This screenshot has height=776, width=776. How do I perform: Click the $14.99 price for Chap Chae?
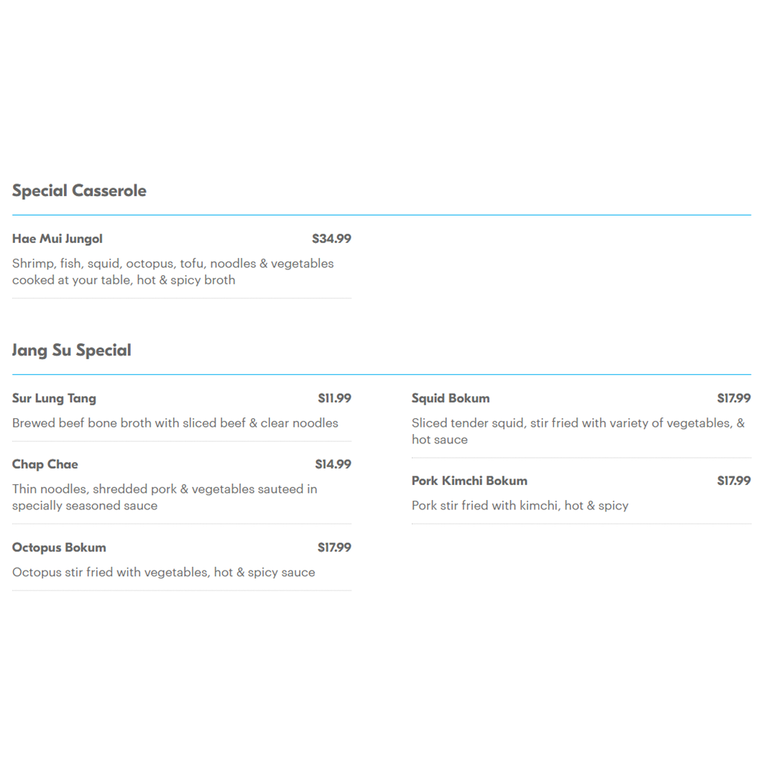point(333,464)
